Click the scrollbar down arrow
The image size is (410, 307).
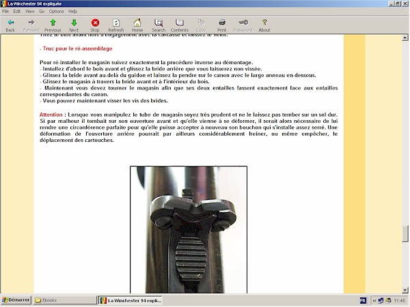click(x=405, y=289)
